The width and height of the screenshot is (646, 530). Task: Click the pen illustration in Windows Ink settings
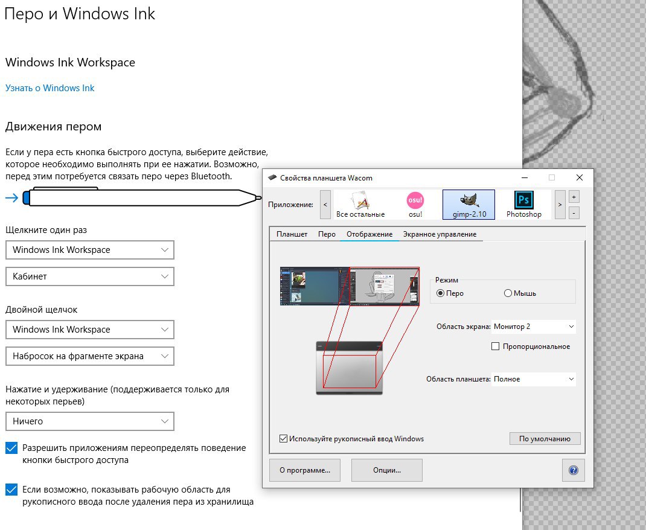coord(142,197)
